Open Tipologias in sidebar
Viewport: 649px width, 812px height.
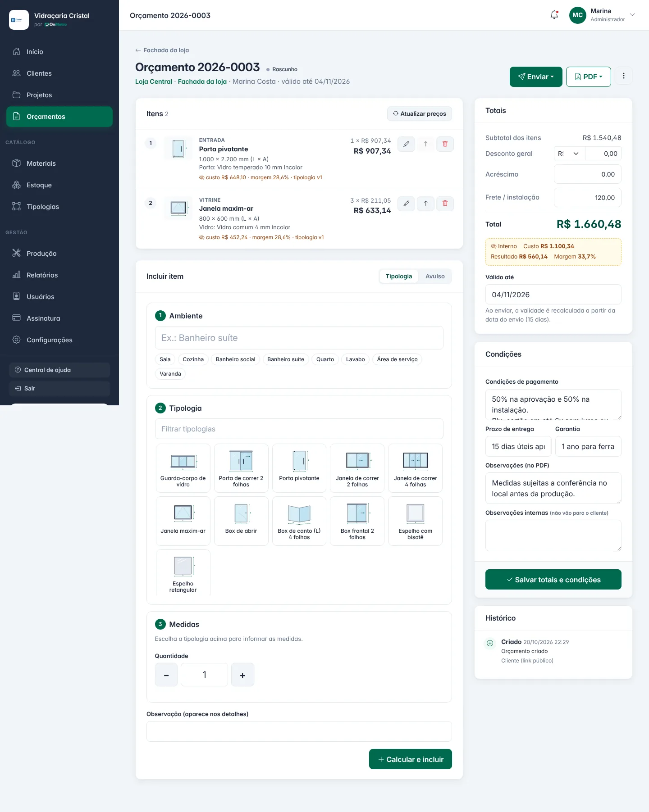coord(59,207)
